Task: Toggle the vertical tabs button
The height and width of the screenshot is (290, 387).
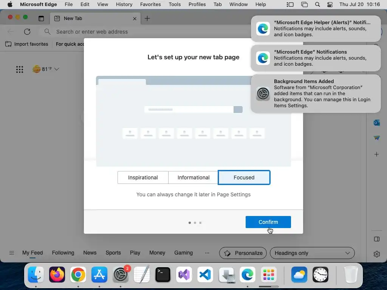Action: click(x=41, y=19)
